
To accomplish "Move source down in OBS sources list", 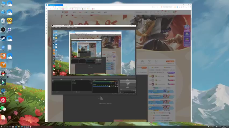I will 80,92.
